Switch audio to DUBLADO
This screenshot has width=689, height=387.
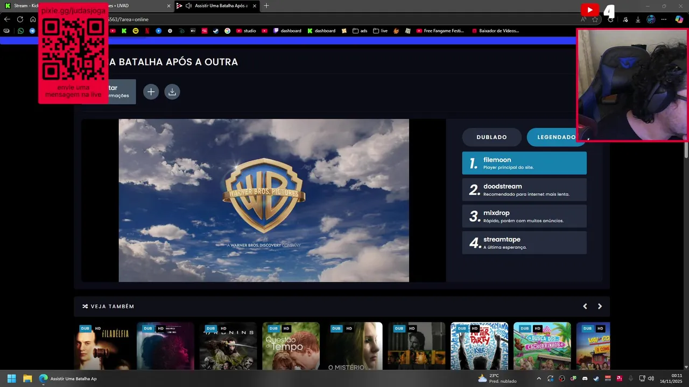point(491,137)
